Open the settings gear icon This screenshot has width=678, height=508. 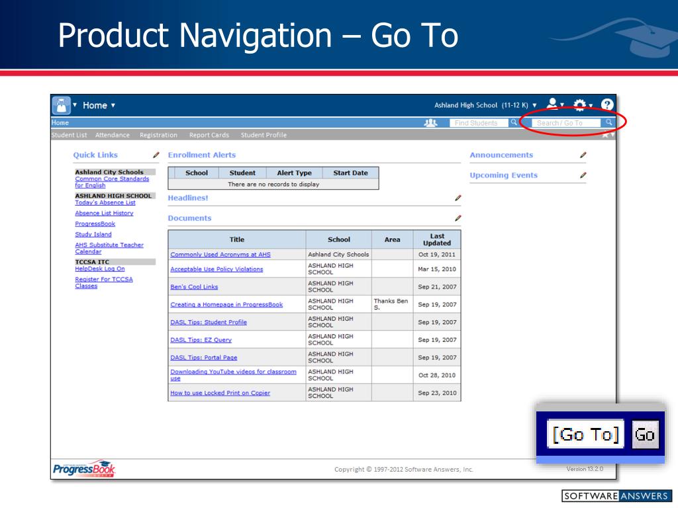579,105
